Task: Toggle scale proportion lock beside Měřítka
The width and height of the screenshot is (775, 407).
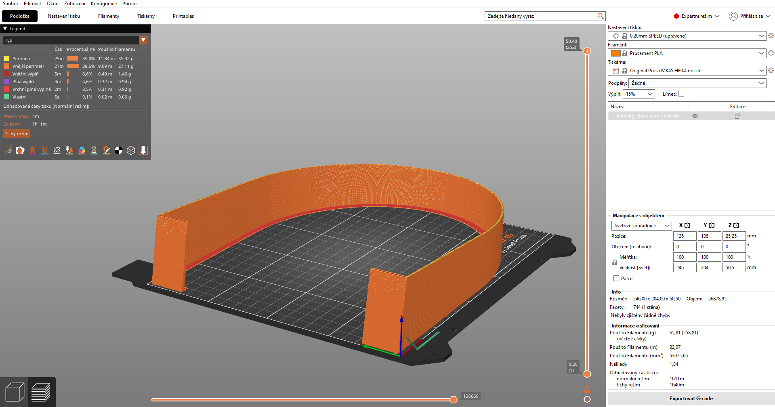Action: 615,262
